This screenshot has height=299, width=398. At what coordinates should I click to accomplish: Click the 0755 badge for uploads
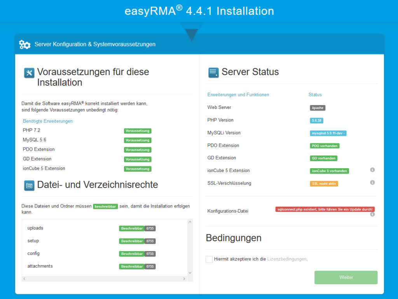(150, 229)
